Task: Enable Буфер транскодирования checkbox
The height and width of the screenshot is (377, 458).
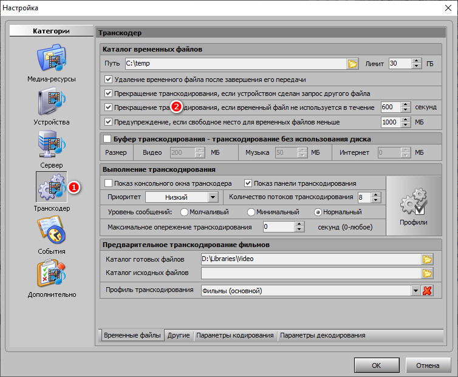Action: 108,139
